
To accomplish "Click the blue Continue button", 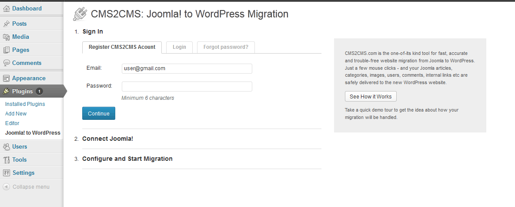I will tap(99, 114).
